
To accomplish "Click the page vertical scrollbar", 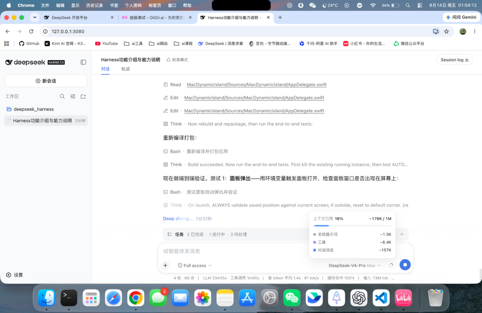I will pyautogui.click(x=480, y=275).
